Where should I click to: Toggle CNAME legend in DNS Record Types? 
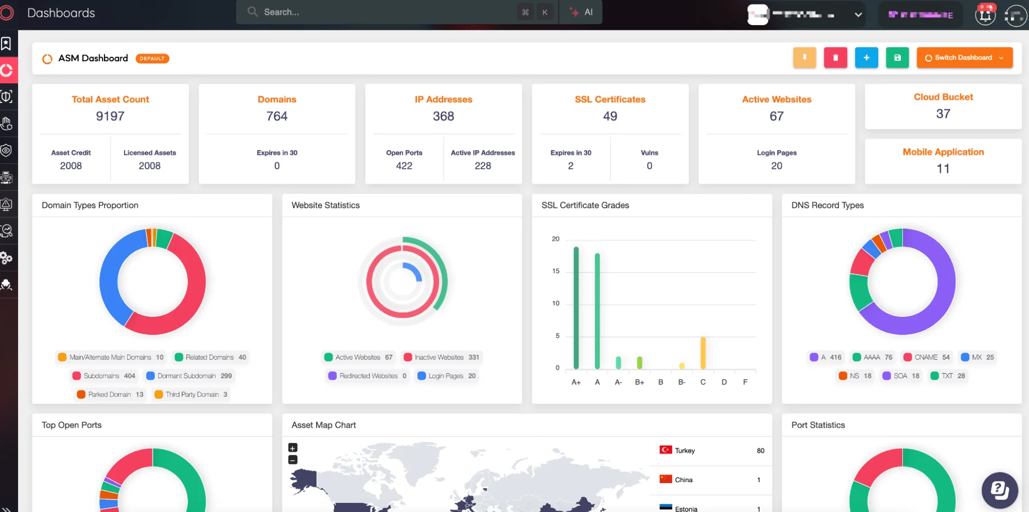pyautogui.click(x=926, y=357)
